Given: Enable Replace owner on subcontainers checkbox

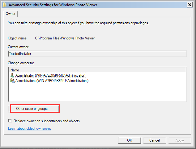Looking at the screenshot, I should (10, 121).
